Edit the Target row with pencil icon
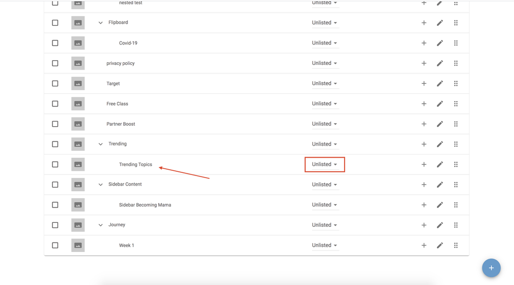Viewport: 514px width, 285px height. [x=440, y=83]
